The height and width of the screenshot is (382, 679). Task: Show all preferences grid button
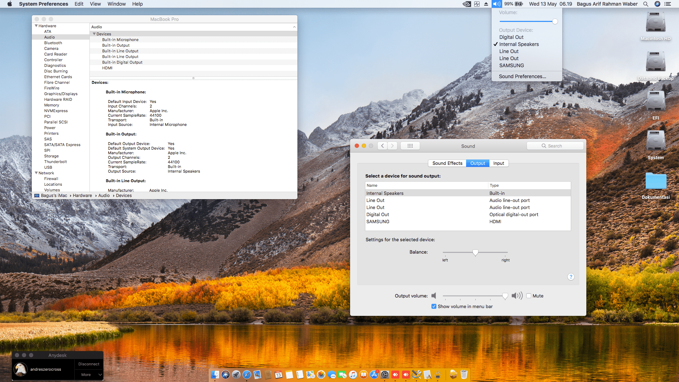[x=410, y=146]
